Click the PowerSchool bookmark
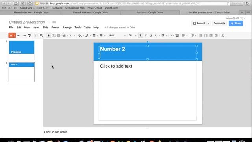The image size is (252, 142). tap(94, 8)
